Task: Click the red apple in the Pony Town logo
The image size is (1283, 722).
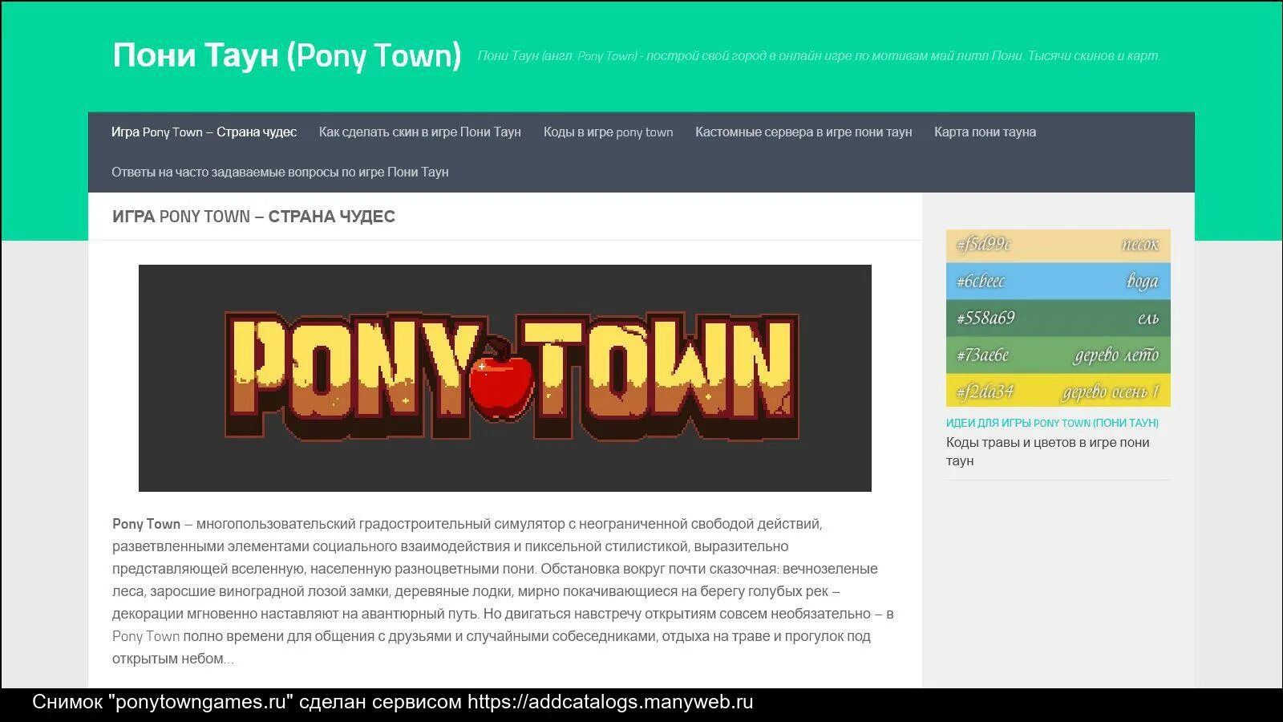Action: tap(501, 379)
